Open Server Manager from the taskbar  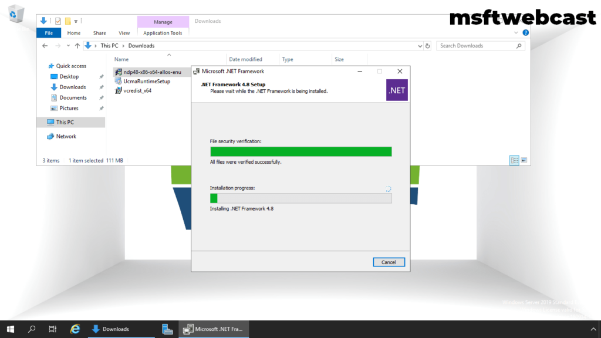coord(167,329)
